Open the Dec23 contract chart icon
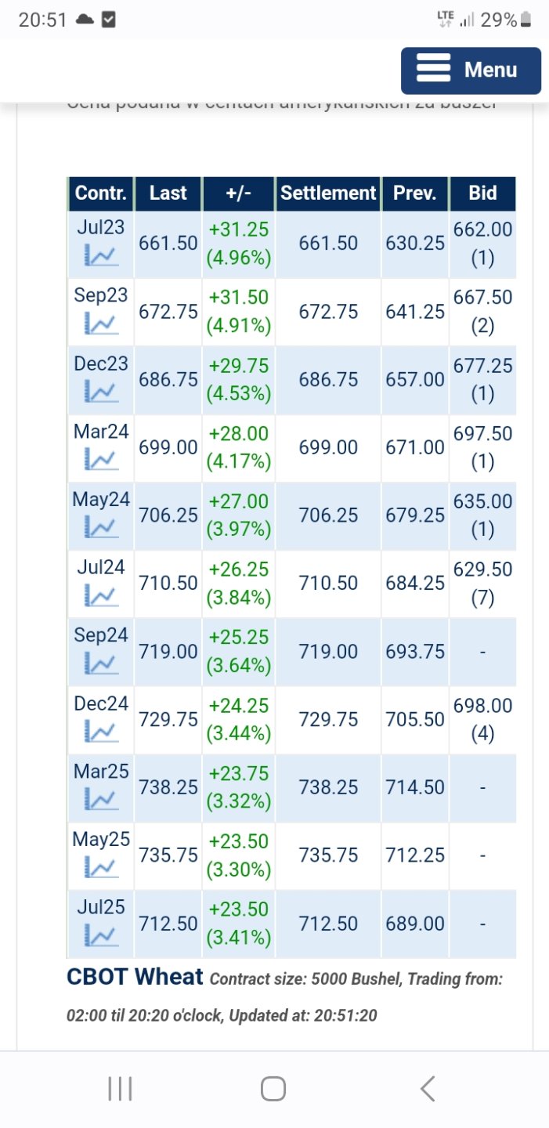This screenshot has width=549, height=1128. click(x=101, y=391)
